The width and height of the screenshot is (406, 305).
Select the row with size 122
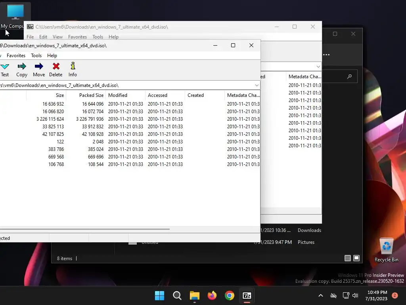pos(130,142)
